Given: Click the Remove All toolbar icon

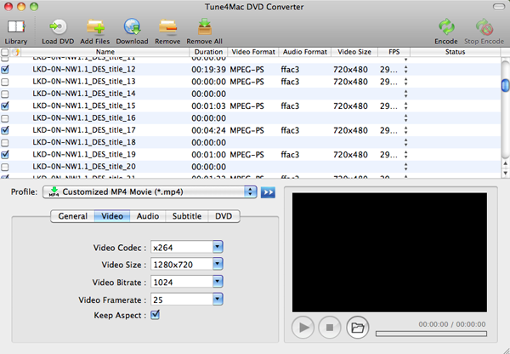Looking at the screenshot, I should coord(205,26).
